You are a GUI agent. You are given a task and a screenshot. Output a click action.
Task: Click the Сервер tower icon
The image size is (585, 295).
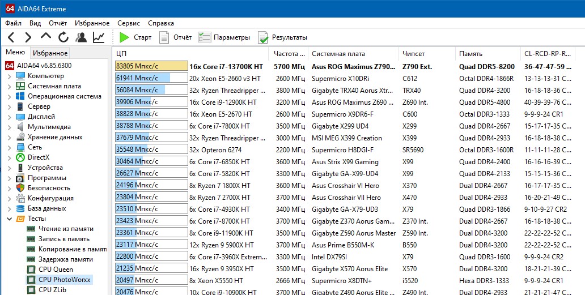[x=20, y=106]
